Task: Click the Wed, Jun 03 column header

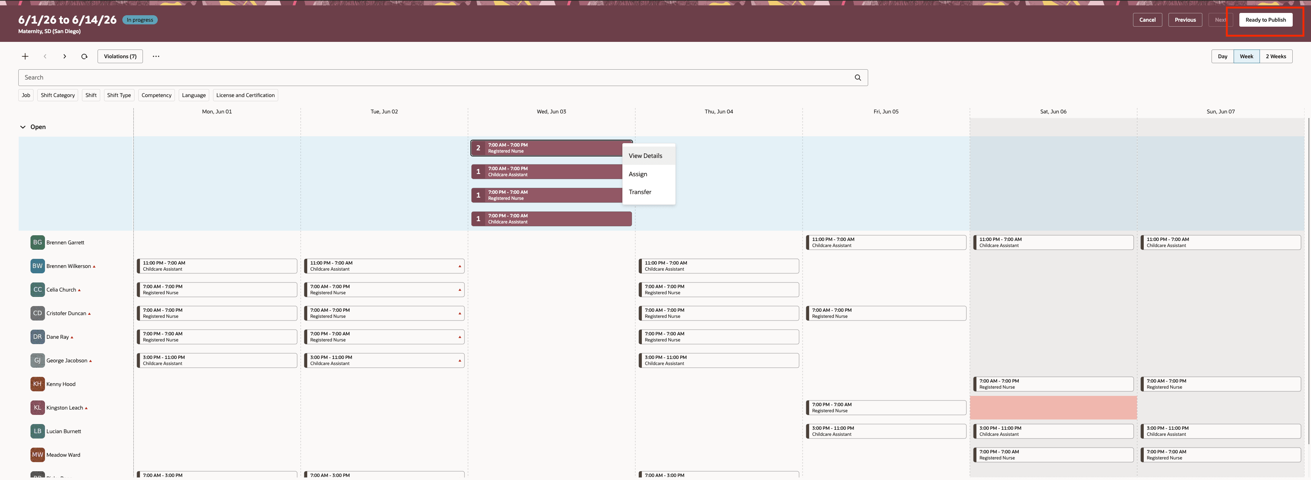Action: 551,112
